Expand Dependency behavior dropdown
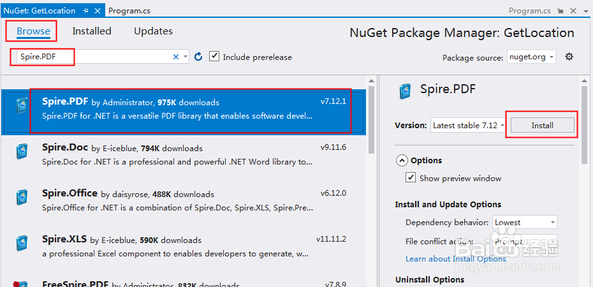The image size is (593, 287). coord(524,223)
